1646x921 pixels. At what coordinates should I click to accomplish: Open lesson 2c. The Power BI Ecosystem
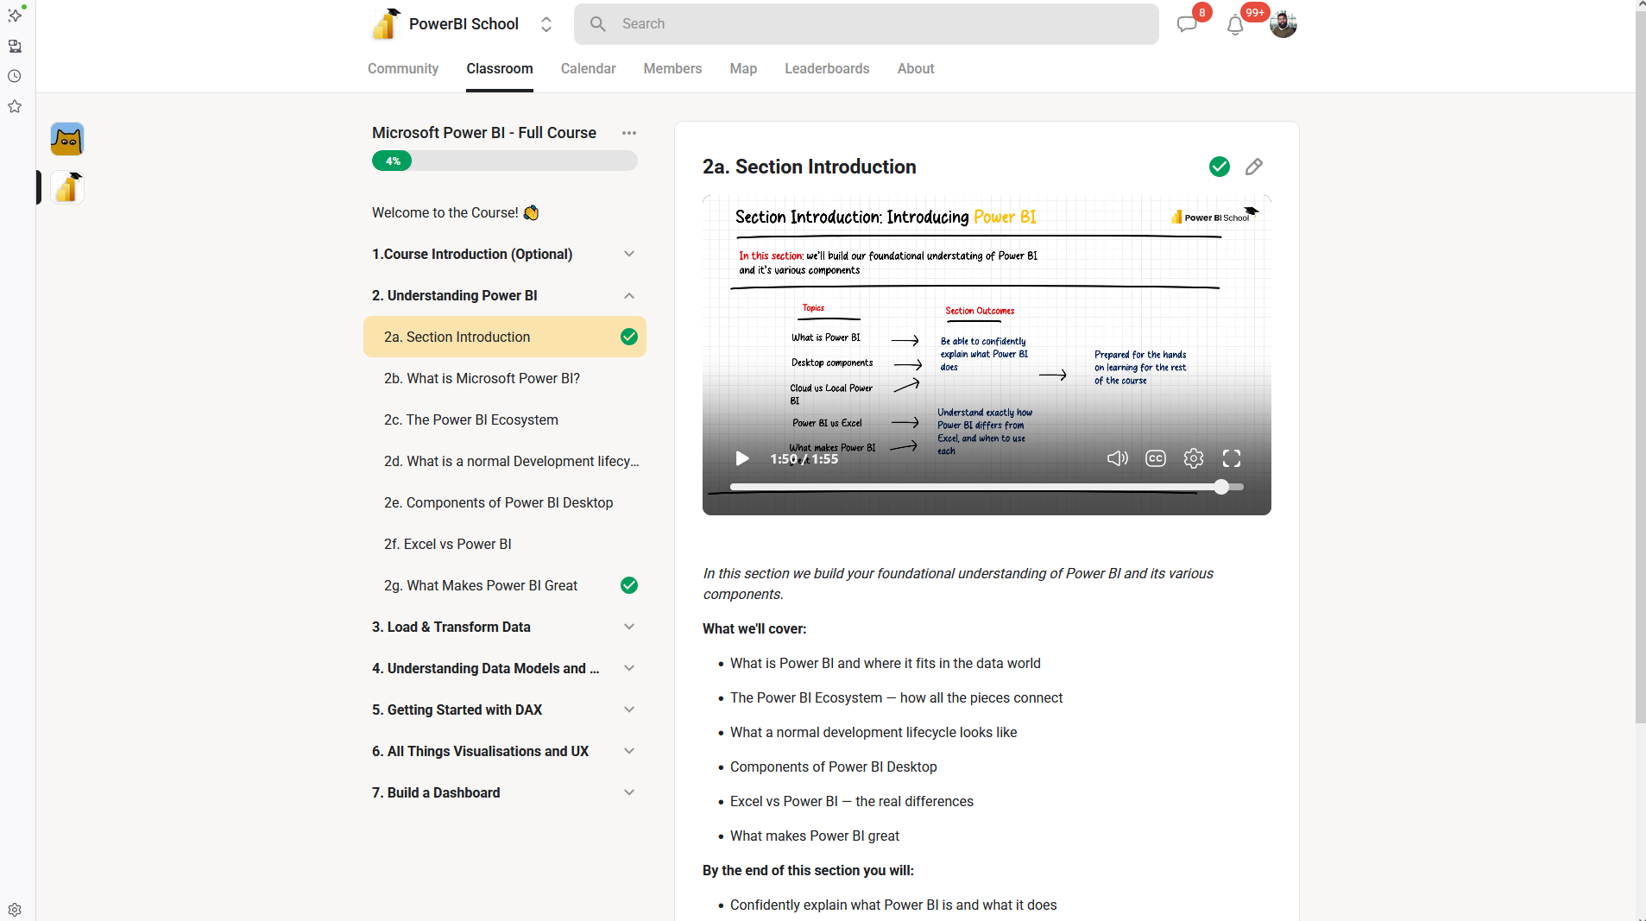(x=505, y=419)
